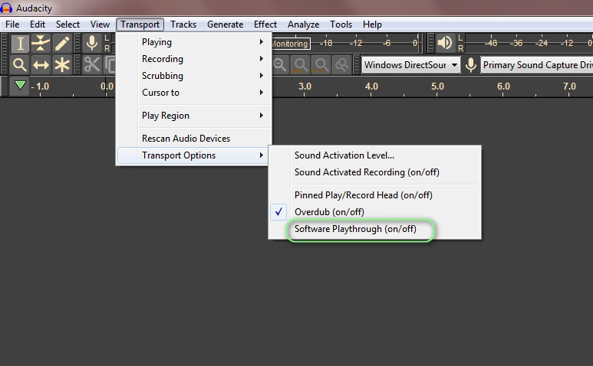The height and width of the screenshot is (366, 593).
Task: Click the Cut scissors icon
Action: (92, 65)
